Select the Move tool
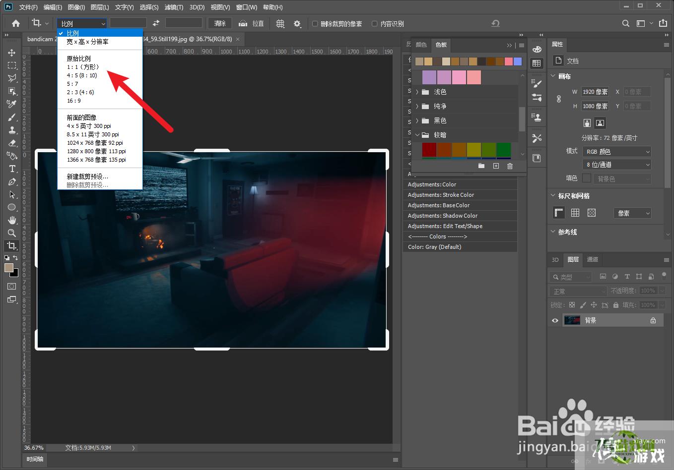 point(11,53)
